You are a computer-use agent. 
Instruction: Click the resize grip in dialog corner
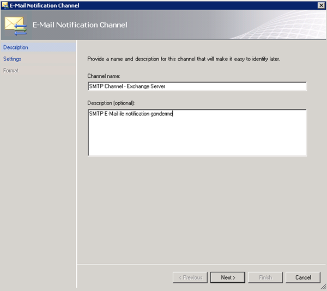(x=323, y=287)
